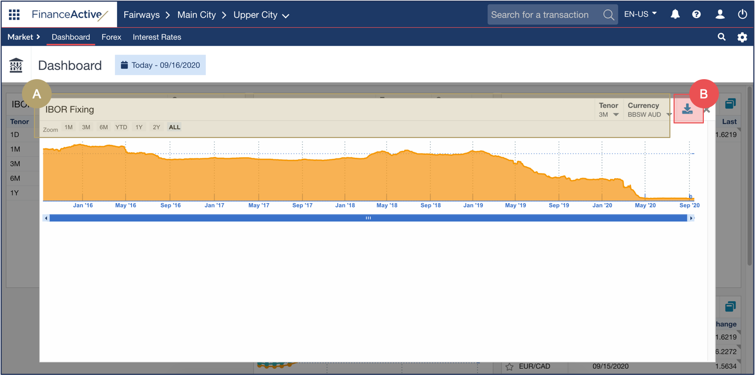Log out using the power icon

[x=742, y=14]
